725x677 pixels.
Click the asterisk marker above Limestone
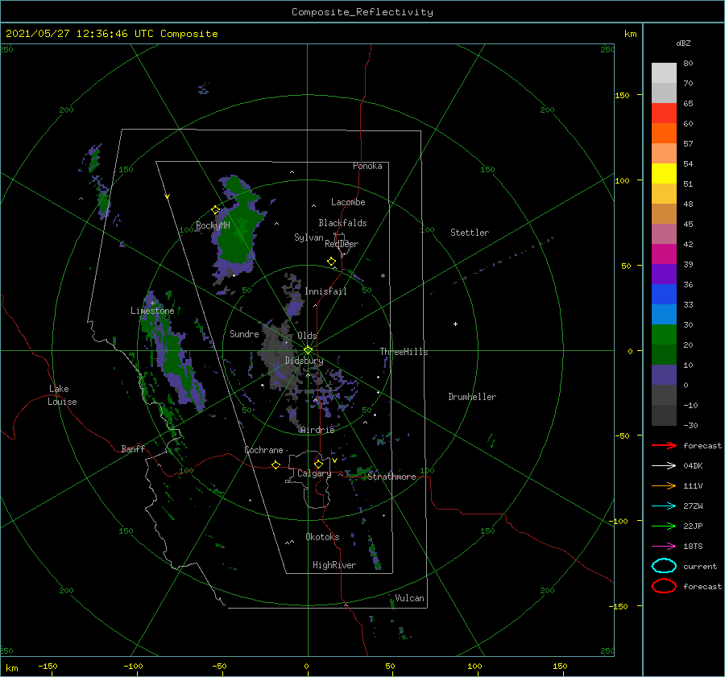point(152,303)
